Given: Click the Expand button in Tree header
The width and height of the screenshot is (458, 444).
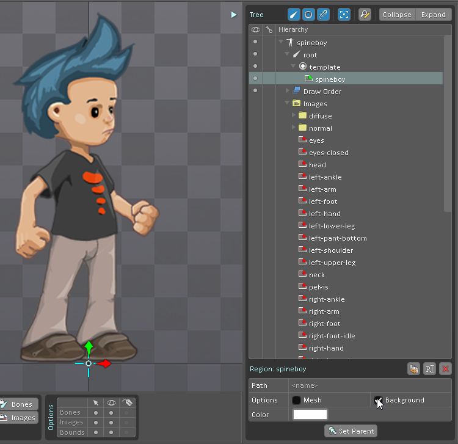Looking at the screenshot, I should click(x=433, y=15).
